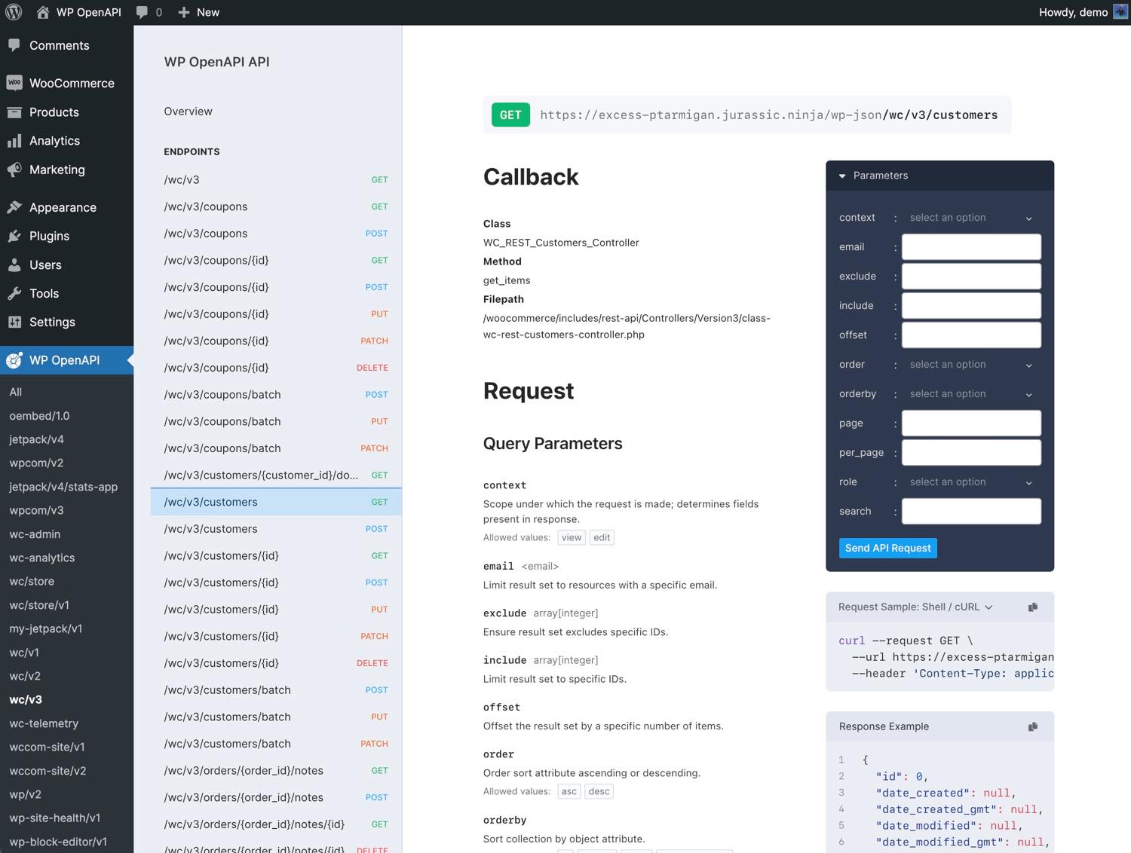
Task: Click the WP OpenAPI menu icon
Action: point(14,360)
